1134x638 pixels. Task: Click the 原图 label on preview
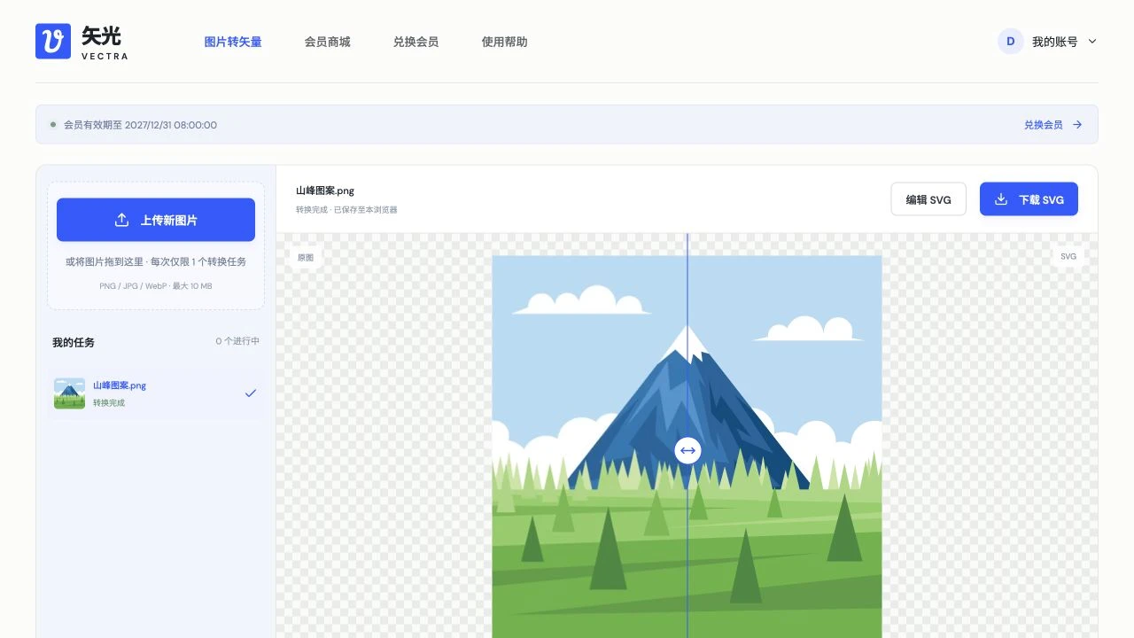(x=306, y=257)
